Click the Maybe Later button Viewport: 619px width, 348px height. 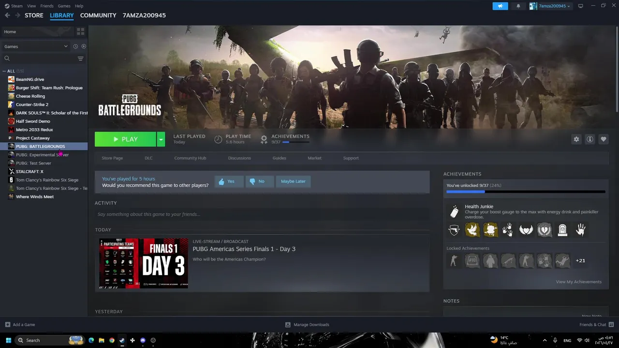(293, 181)
